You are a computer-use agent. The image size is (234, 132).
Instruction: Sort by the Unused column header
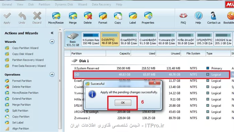point(168,54)
